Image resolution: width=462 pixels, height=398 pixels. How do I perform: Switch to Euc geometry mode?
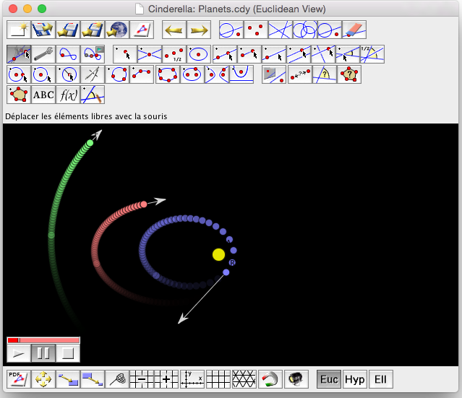[329, 378]
